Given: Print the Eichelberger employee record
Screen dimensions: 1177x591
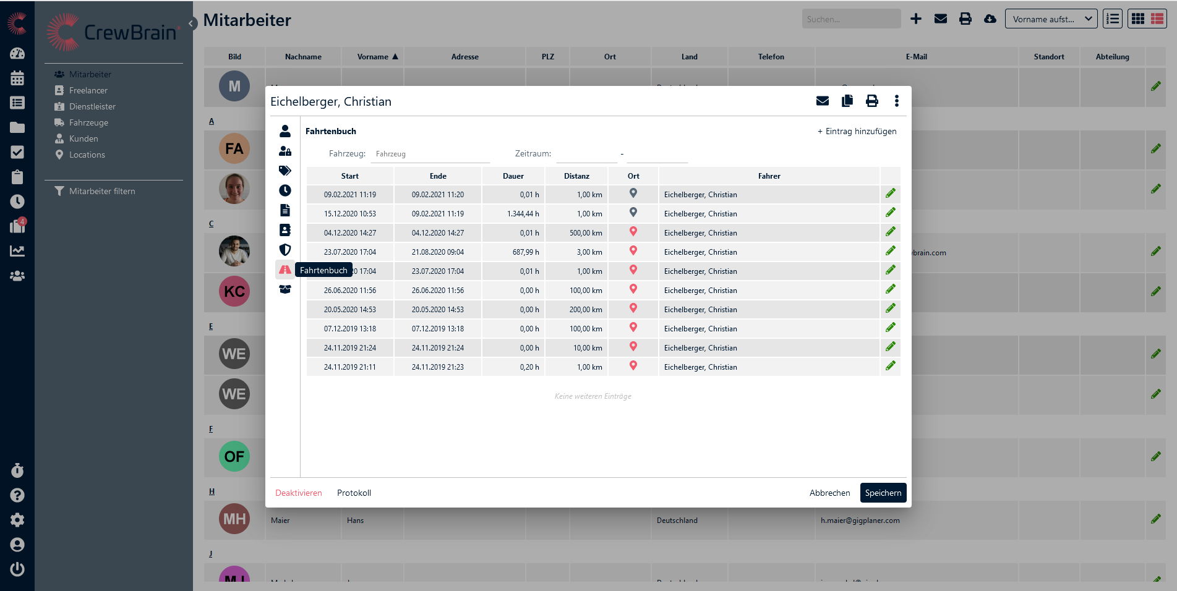Looking at the screenshot, I should pyautogui.click(x=871, y=101).
